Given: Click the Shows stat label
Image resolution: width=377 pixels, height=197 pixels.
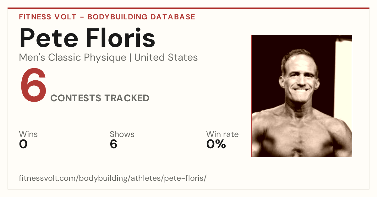Looking at the screenshot, I should (x=122, y=134).
